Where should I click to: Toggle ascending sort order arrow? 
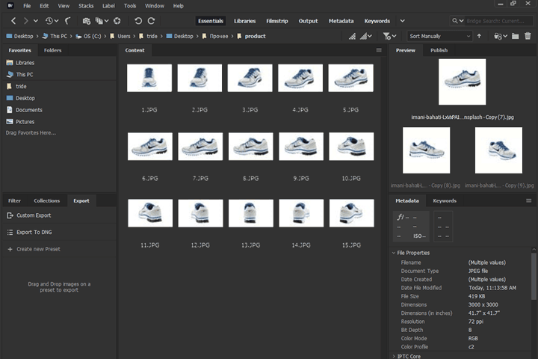pos(479,36)
